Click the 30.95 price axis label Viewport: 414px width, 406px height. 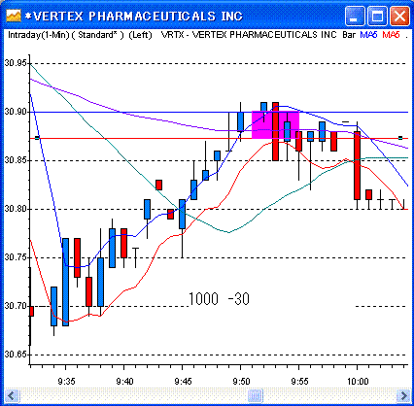click(x=16, y=63)
